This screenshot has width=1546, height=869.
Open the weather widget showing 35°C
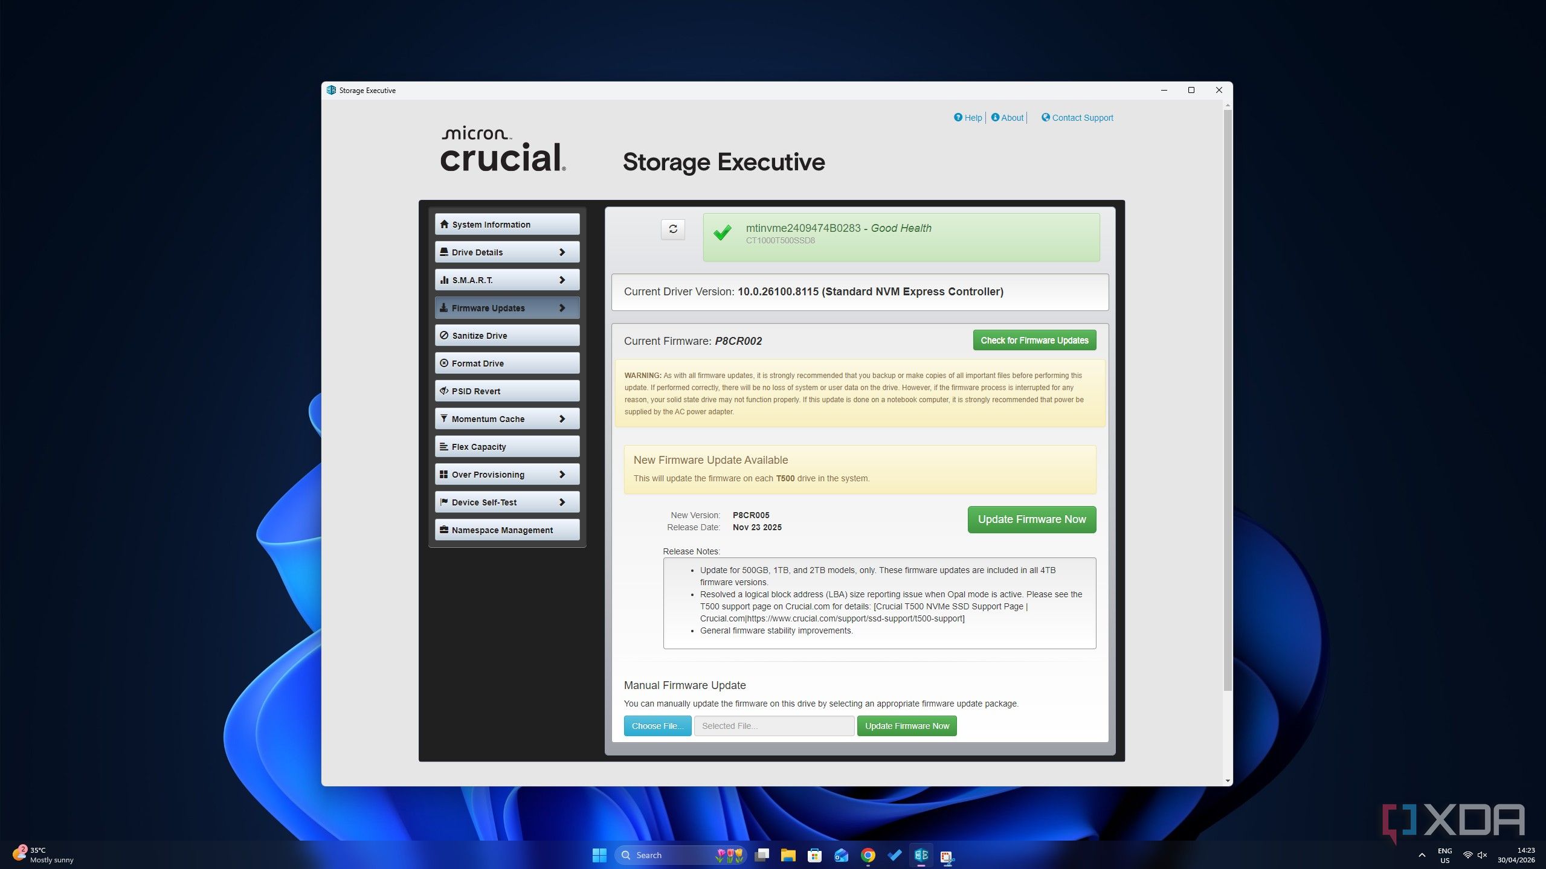point(43,855)
